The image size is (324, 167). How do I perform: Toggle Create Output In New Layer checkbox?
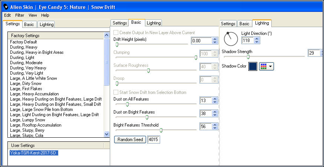coord(116,33)
